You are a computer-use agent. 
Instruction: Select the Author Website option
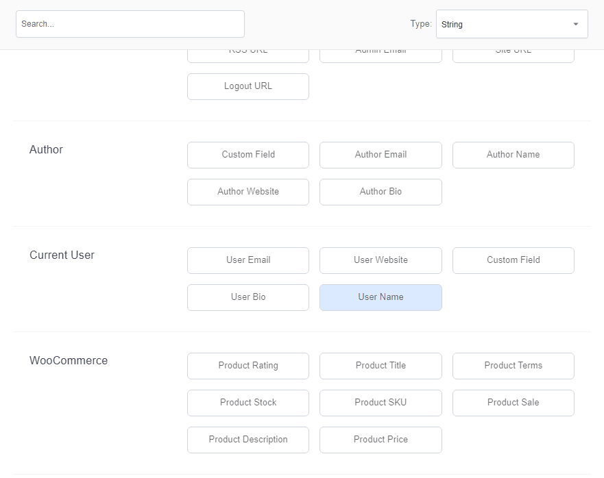[x=248, y=192]
